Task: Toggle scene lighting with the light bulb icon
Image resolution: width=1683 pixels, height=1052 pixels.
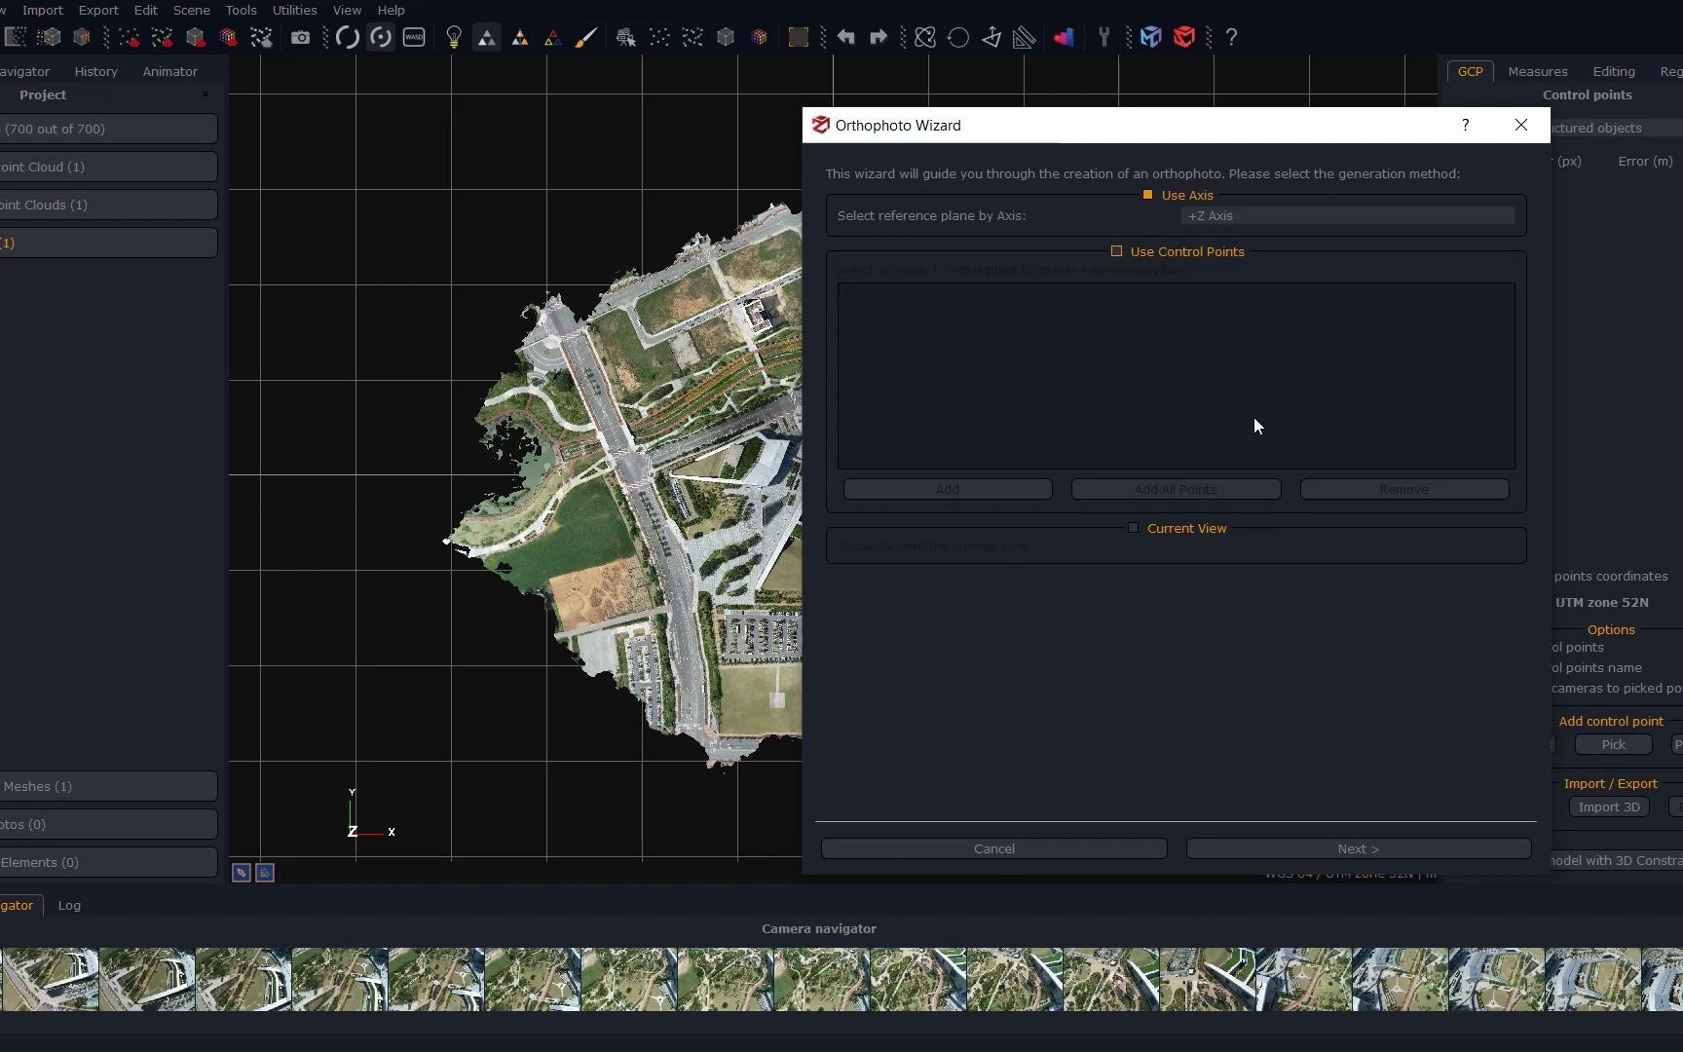Action: tap(454, 37)
